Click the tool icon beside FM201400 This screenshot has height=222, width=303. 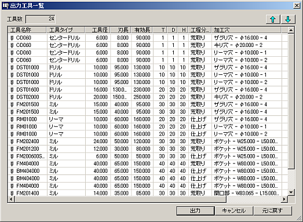(x=12, y=193)
